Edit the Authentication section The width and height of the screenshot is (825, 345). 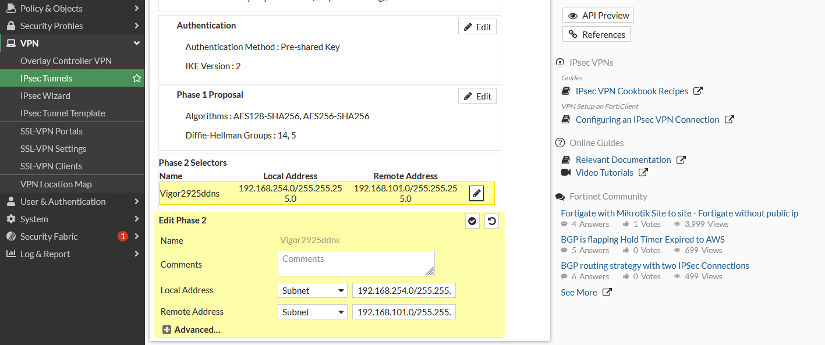pos(477,27)
